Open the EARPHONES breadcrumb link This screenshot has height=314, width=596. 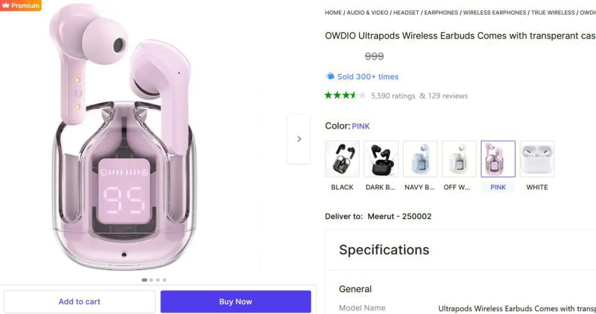click(441, 12)
